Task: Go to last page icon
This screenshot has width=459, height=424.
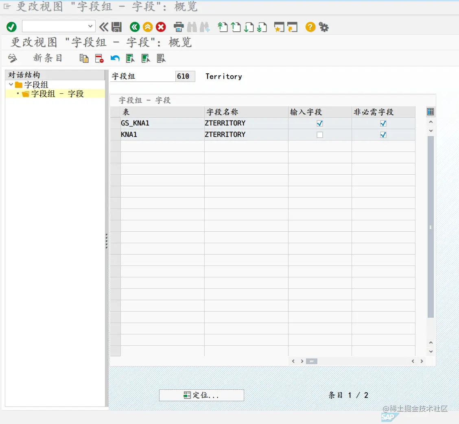Action: 262,27
